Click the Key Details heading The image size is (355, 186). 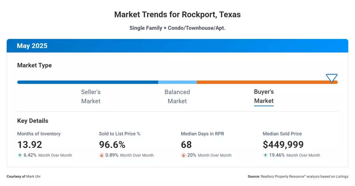pos(33,121)
